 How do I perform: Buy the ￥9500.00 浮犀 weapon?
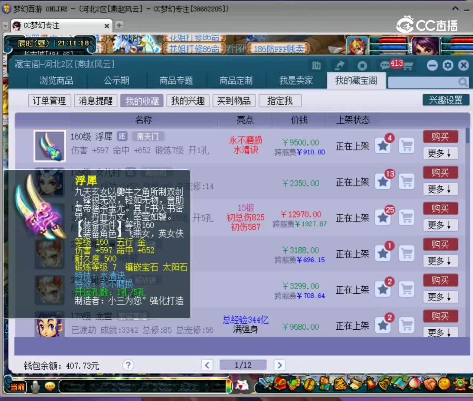point(440,137)
